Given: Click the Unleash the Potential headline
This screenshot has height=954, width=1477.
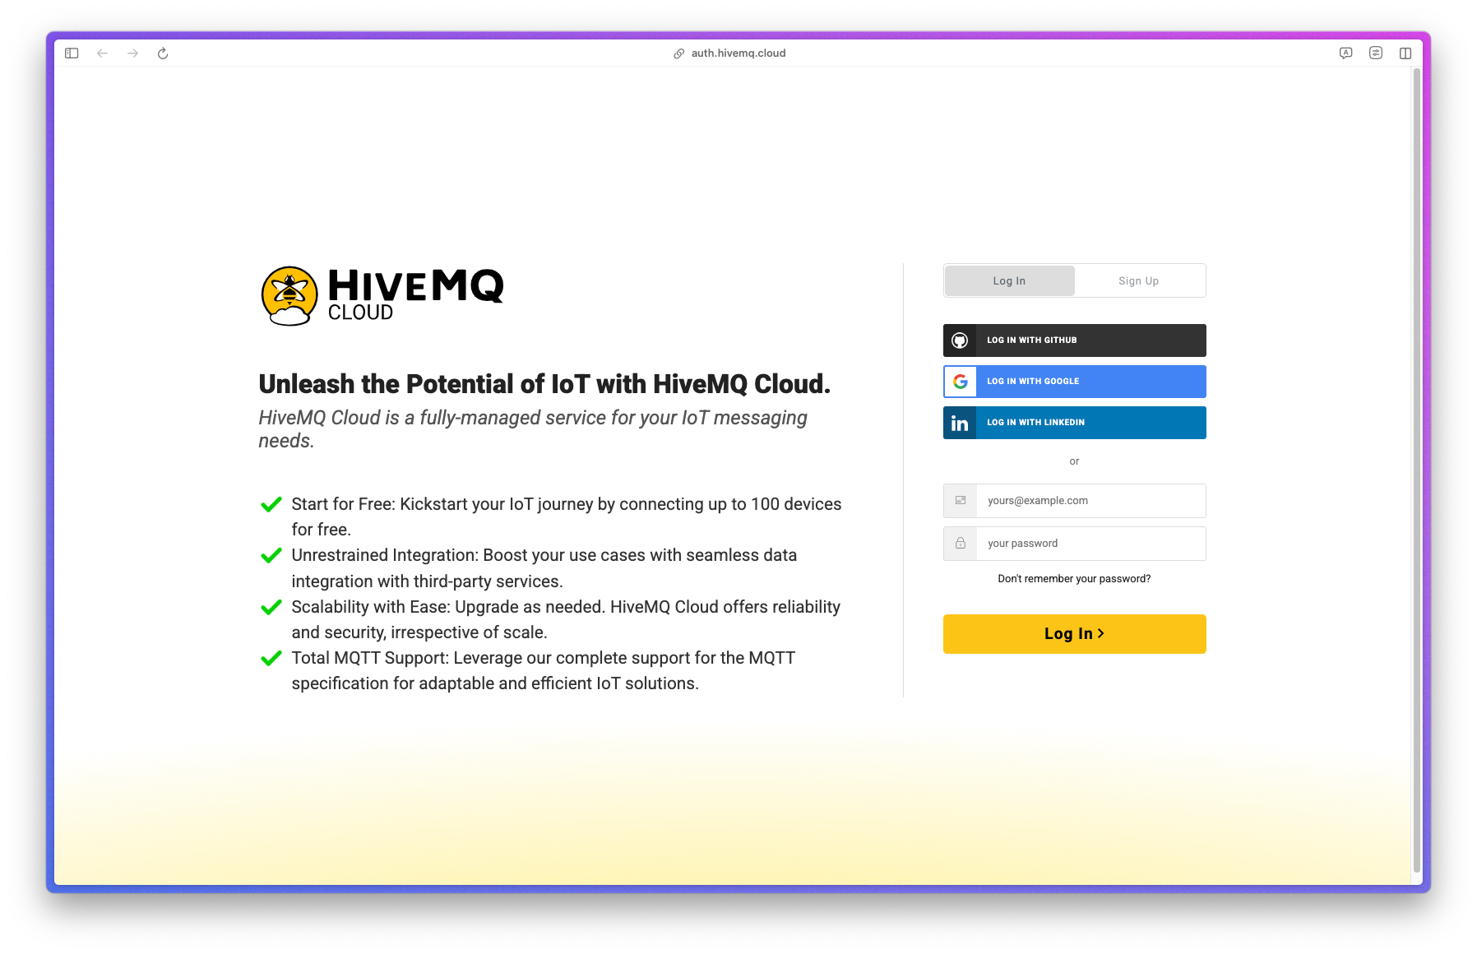Looking at the screenshot, I should pos(544,384).
